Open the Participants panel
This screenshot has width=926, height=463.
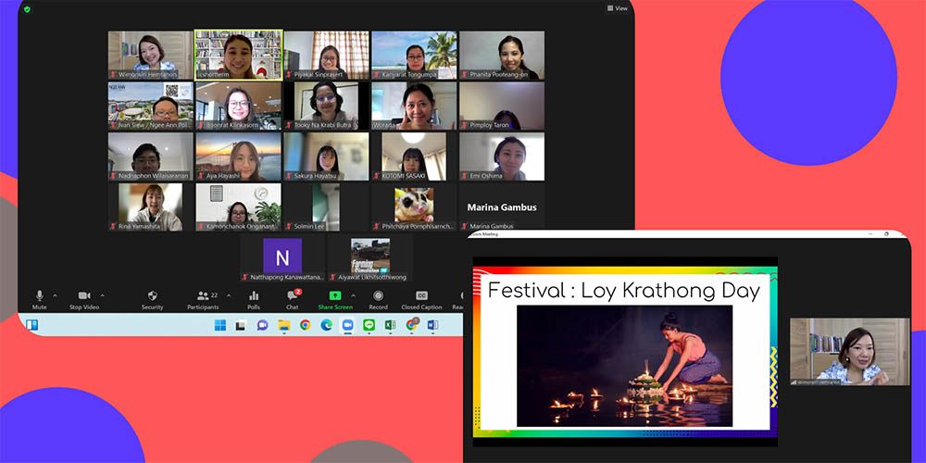coord(203,299)
